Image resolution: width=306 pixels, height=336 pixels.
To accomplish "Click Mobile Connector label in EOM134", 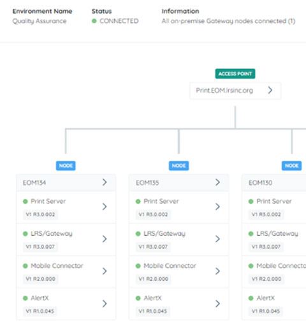I will point(57,266).
